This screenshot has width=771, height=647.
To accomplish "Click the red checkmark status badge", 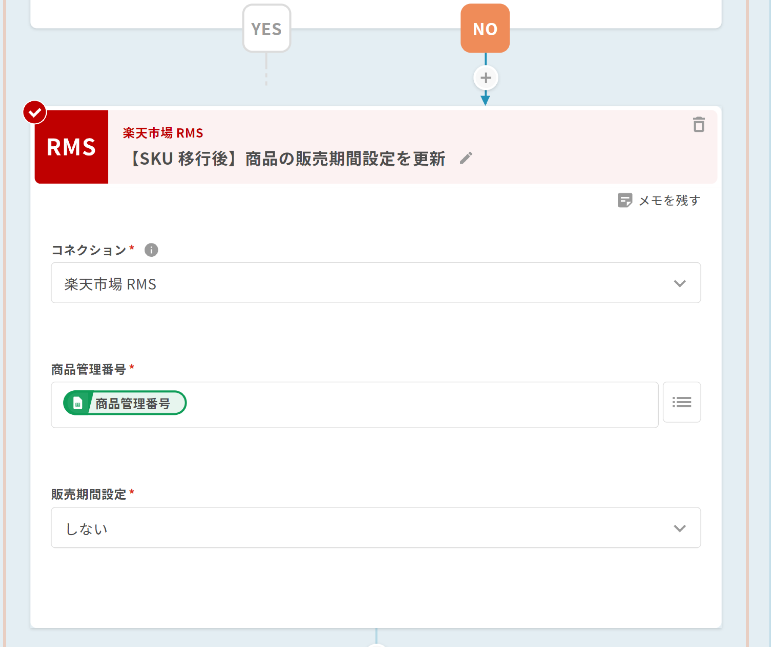I will pyautogui.click(x=35, y=112).
